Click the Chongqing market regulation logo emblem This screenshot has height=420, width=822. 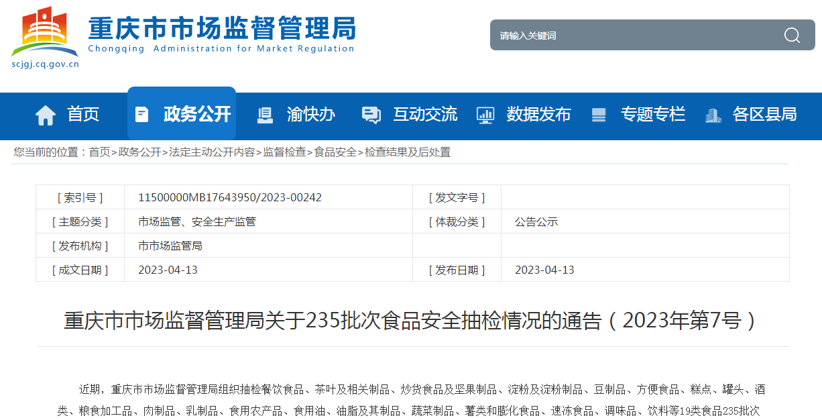44,32
